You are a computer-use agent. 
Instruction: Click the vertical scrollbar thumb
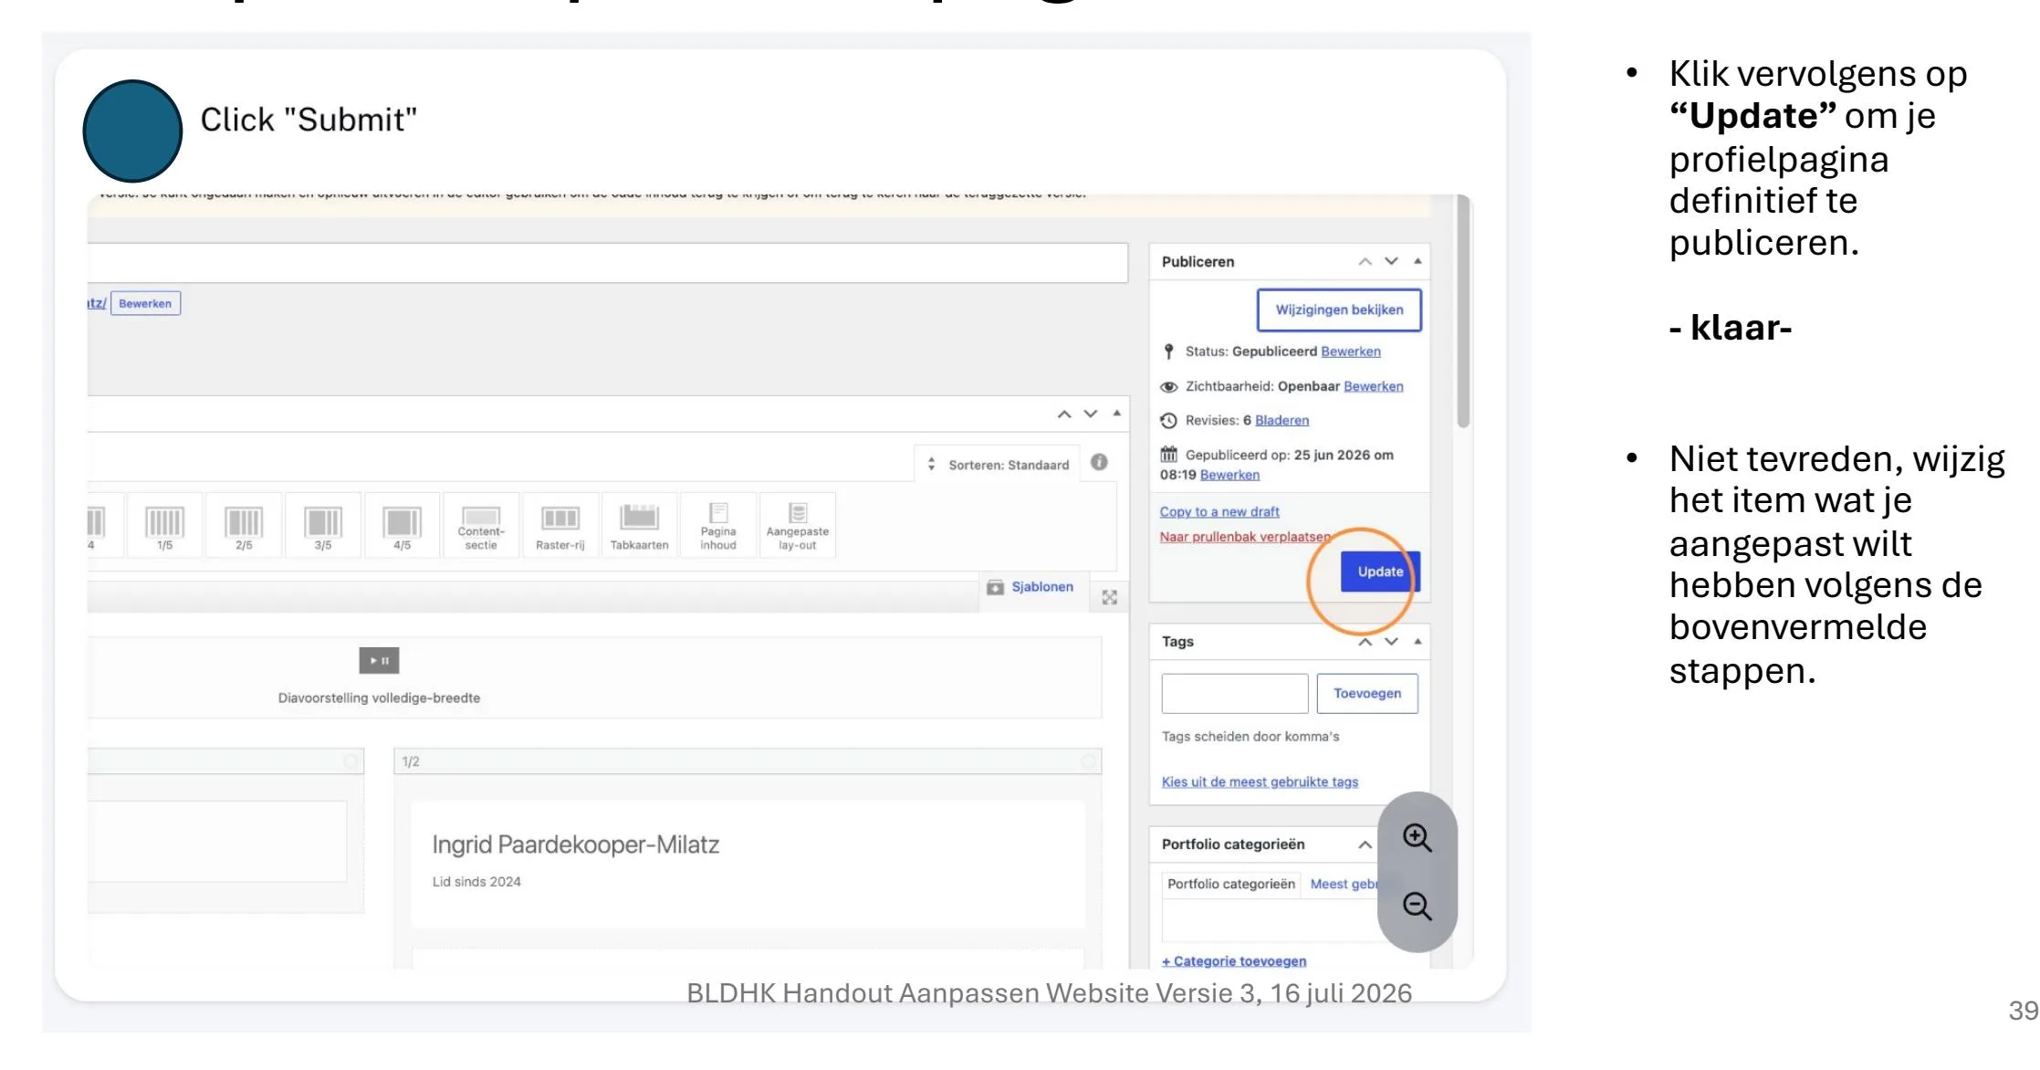coord(1463,313)
